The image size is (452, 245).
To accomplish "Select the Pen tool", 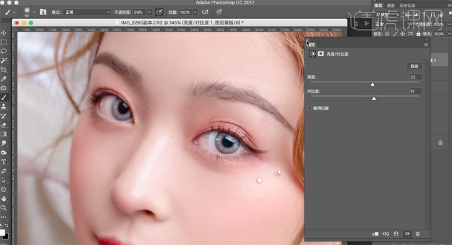I will (4, 171).
